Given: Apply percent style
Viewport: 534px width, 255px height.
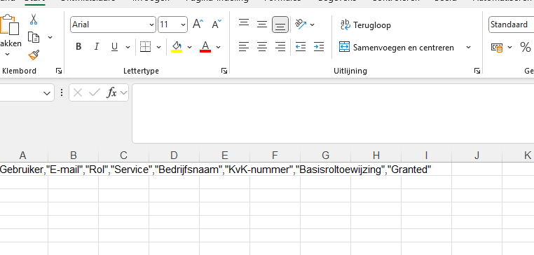Looking at the screenshot, I should [x=526, y=47].
